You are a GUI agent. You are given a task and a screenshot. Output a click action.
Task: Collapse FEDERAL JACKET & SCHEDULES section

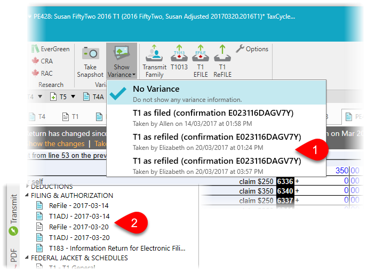click(x=27, y=258)
